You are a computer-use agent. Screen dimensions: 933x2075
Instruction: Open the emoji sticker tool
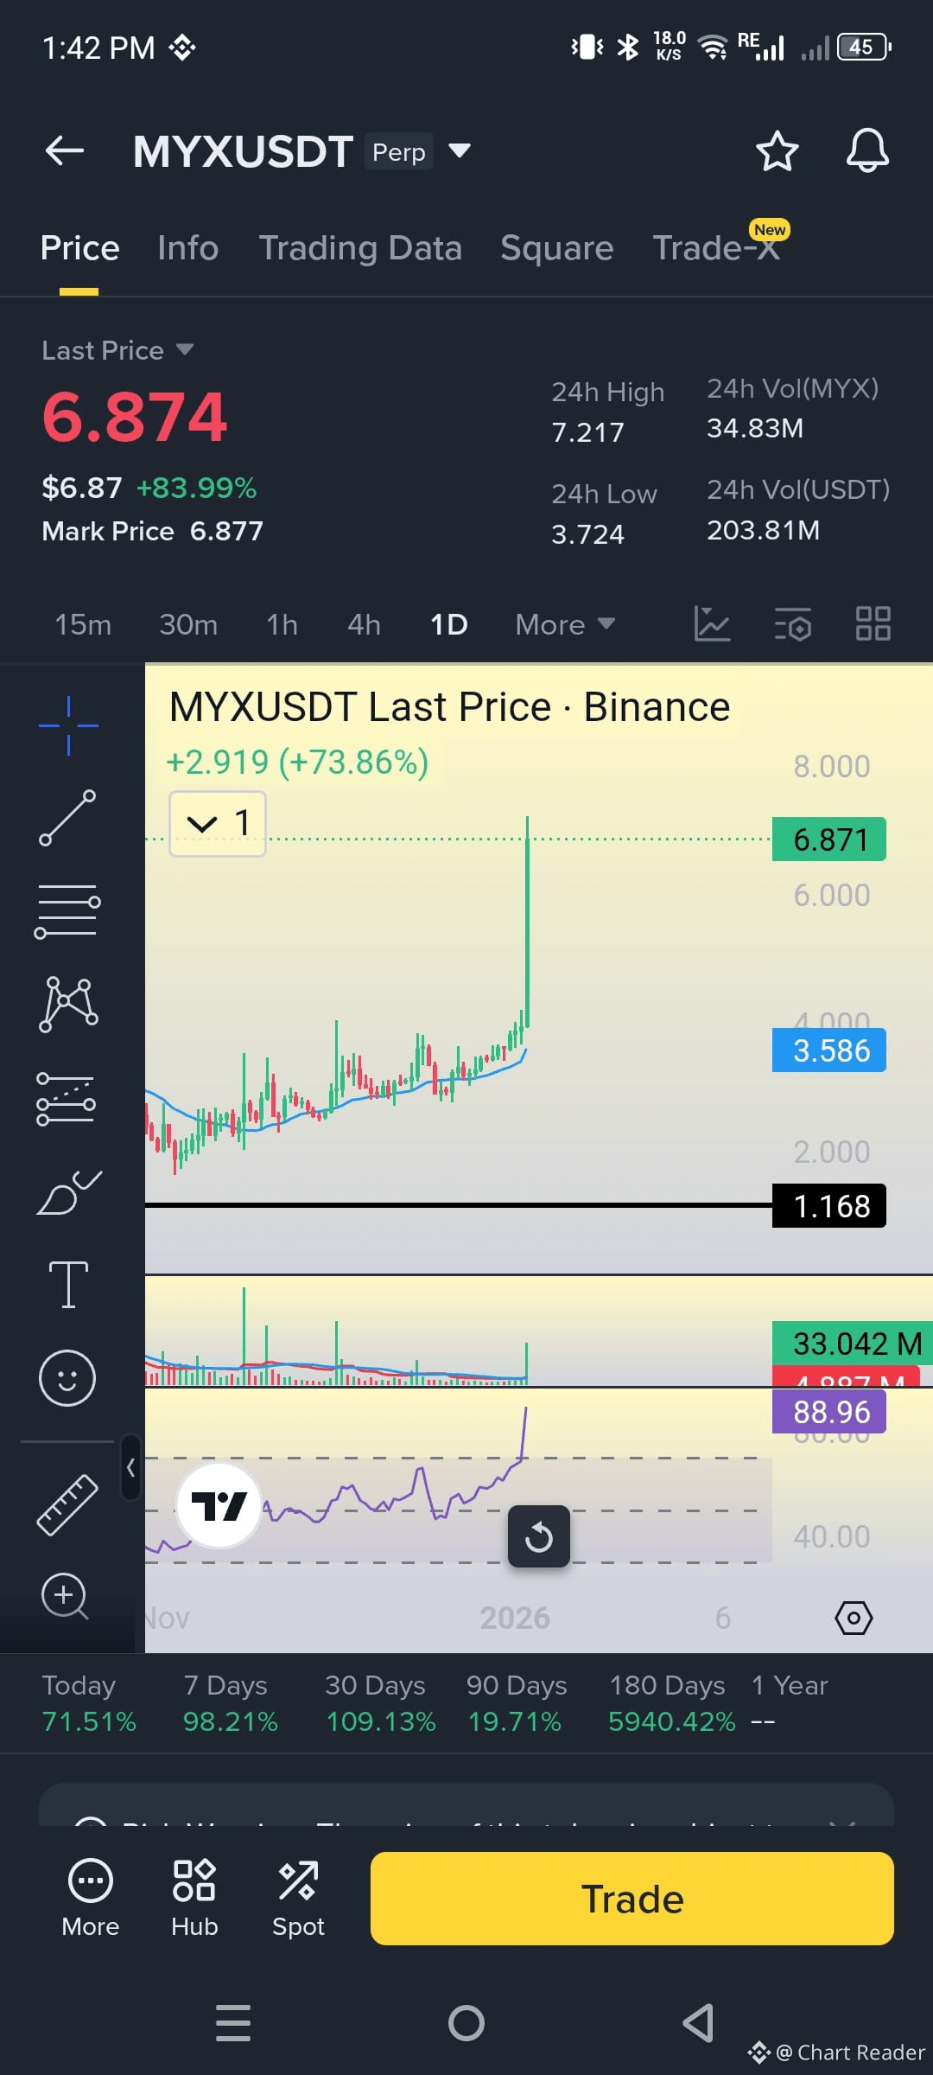[x=67, y=1377]
